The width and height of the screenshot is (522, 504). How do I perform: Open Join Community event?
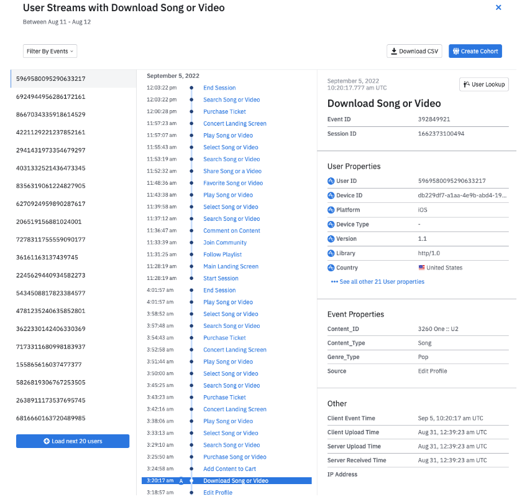pos(225,243)
